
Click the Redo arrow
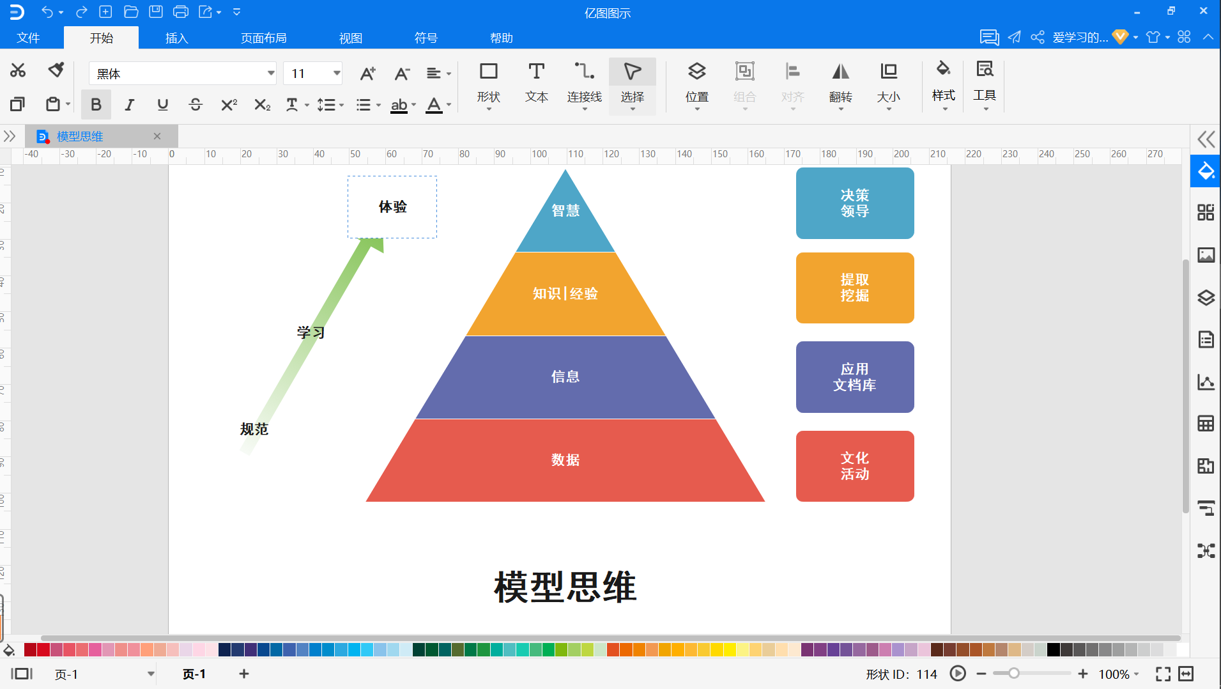click(81, 12)
